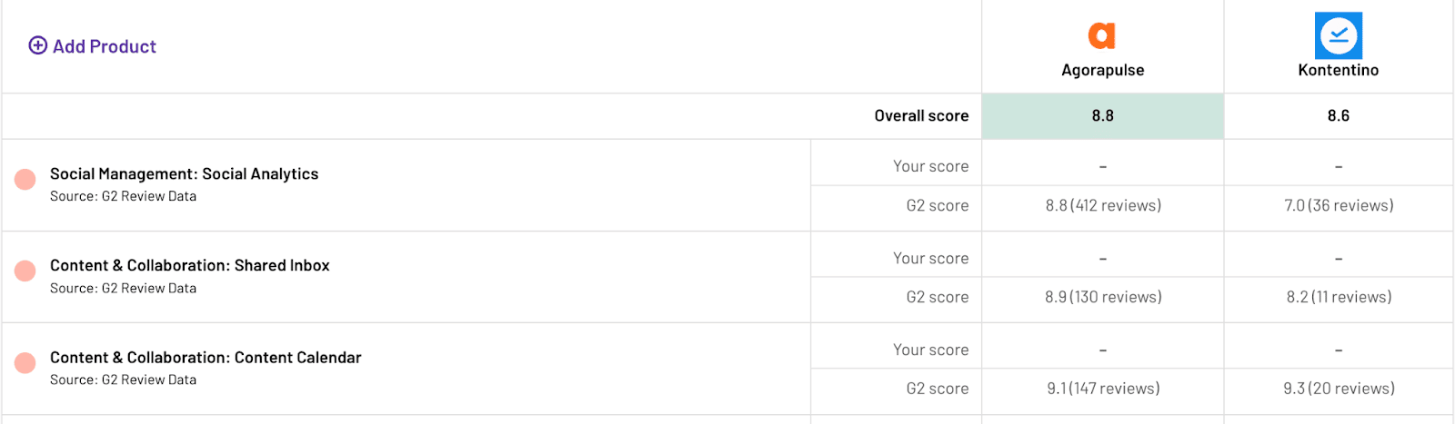1455x424 pixels.
Task: Select Kontentino overall score 8.6 cell
Action: (1338, 115)
